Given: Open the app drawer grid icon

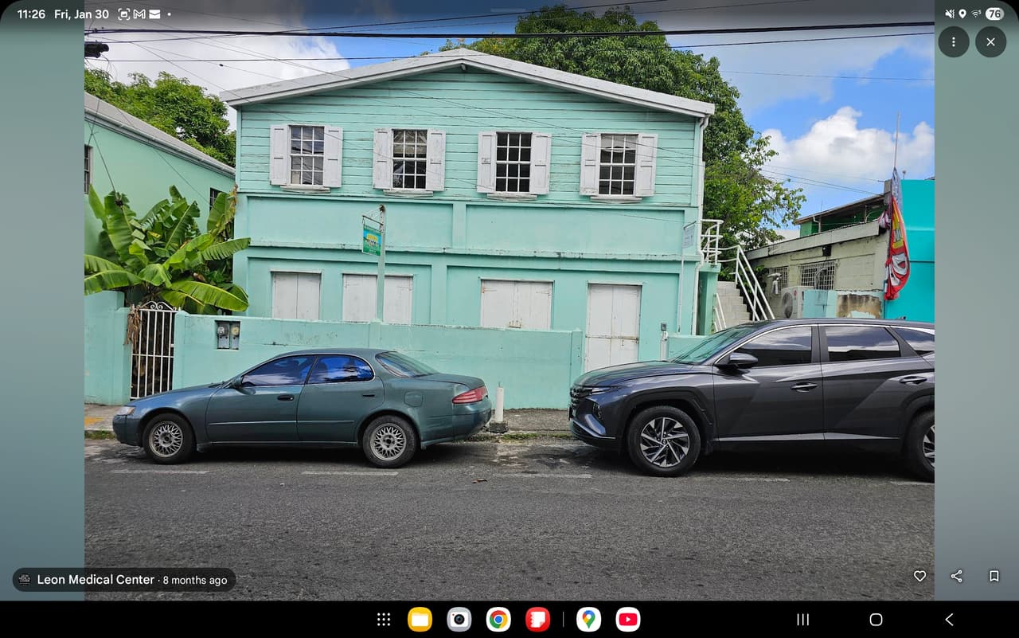Looking at the screenshot, I should (384, 620).
